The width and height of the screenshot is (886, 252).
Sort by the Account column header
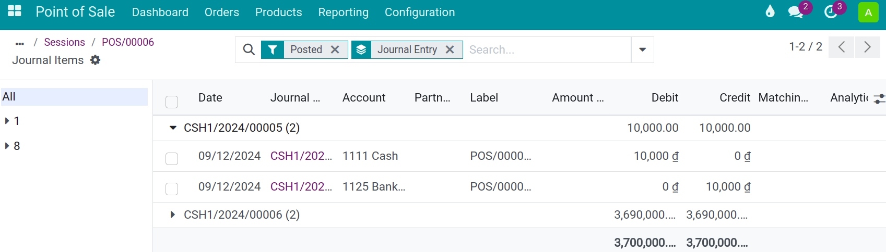point(364,97)
